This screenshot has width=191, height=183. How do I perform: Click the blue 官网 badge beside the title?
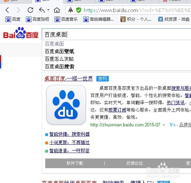103,79
